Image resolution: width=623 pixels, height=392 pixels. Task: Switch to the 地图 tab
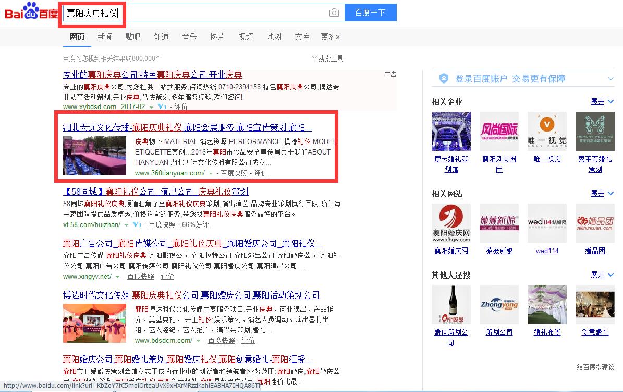tap(274, 37)
